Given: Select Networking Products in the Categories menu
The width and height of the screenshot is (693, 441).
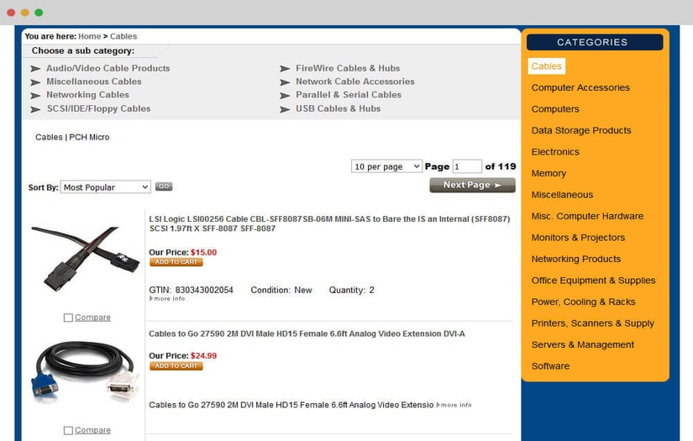Looking at the screenshot, I should click(x=576, y=259).
